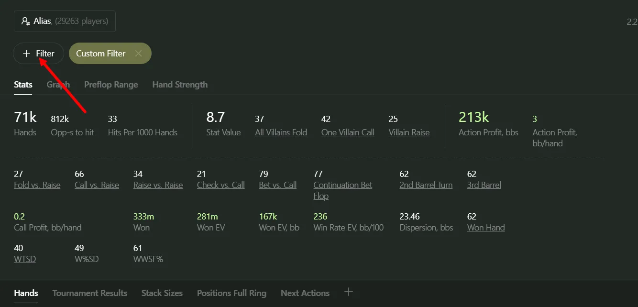Open the Alias player selector

65,22
